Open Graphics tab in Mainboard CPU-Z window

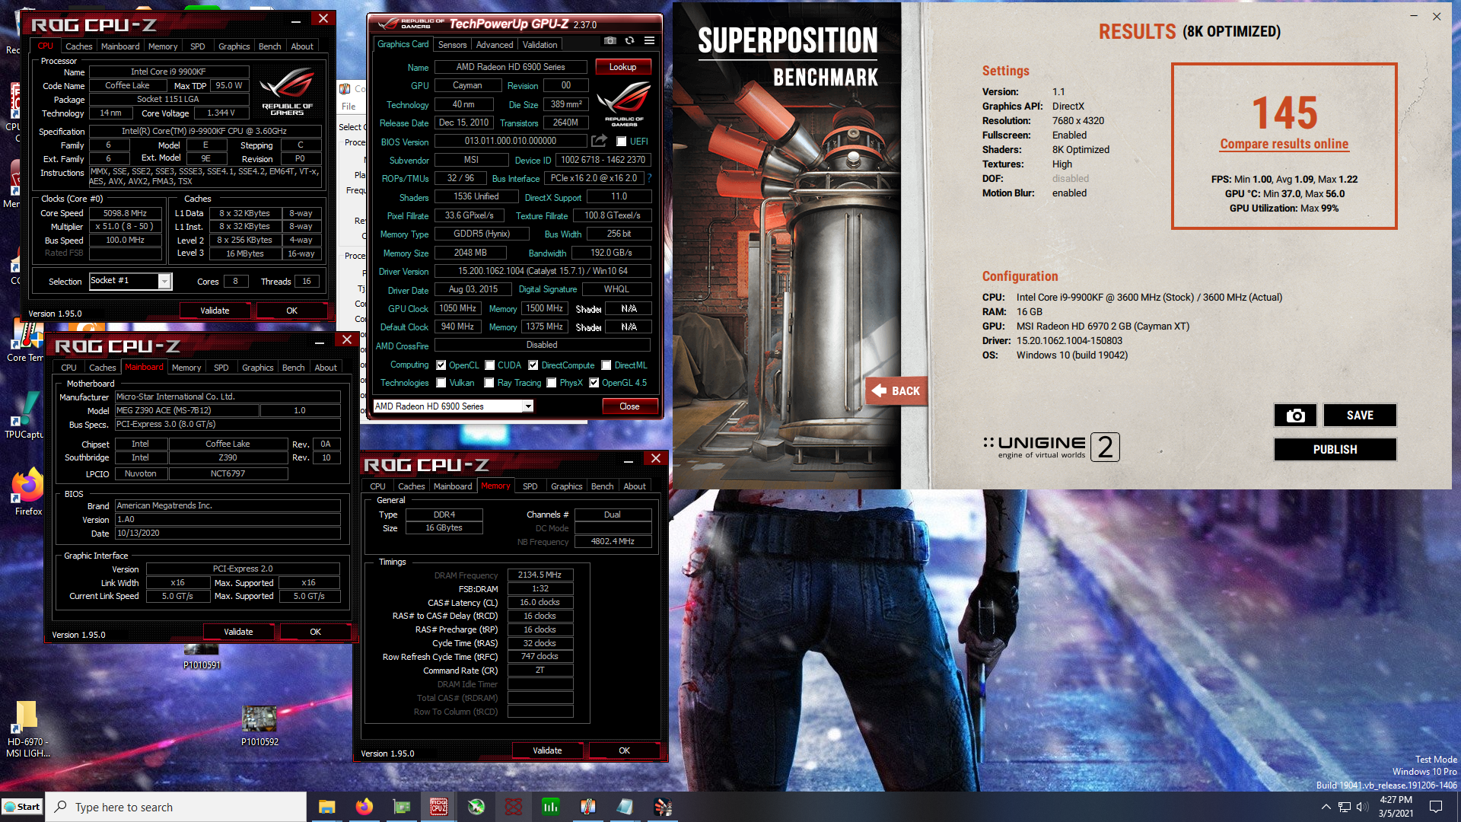pos(257,368)
